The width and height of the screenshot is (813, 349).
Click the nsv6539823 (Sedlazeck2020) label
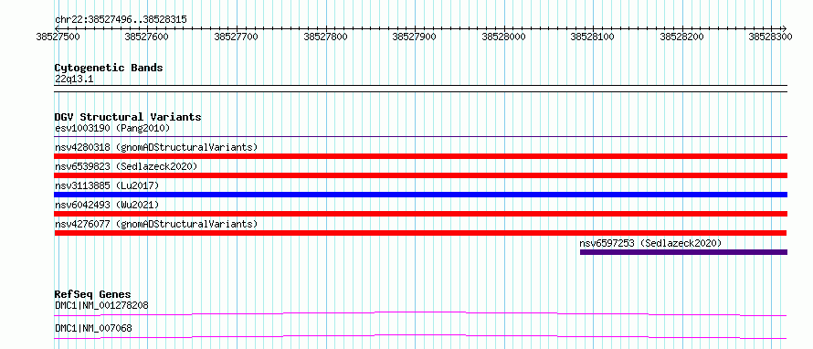[x=126, y=166]
